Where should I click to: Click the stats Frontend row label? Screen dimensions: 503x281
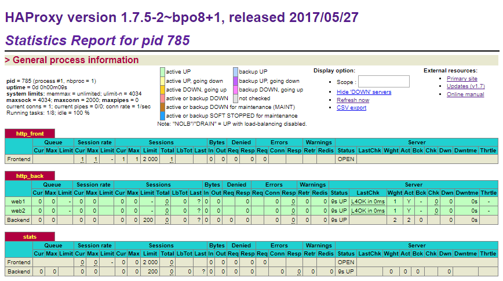pos(19,262)
